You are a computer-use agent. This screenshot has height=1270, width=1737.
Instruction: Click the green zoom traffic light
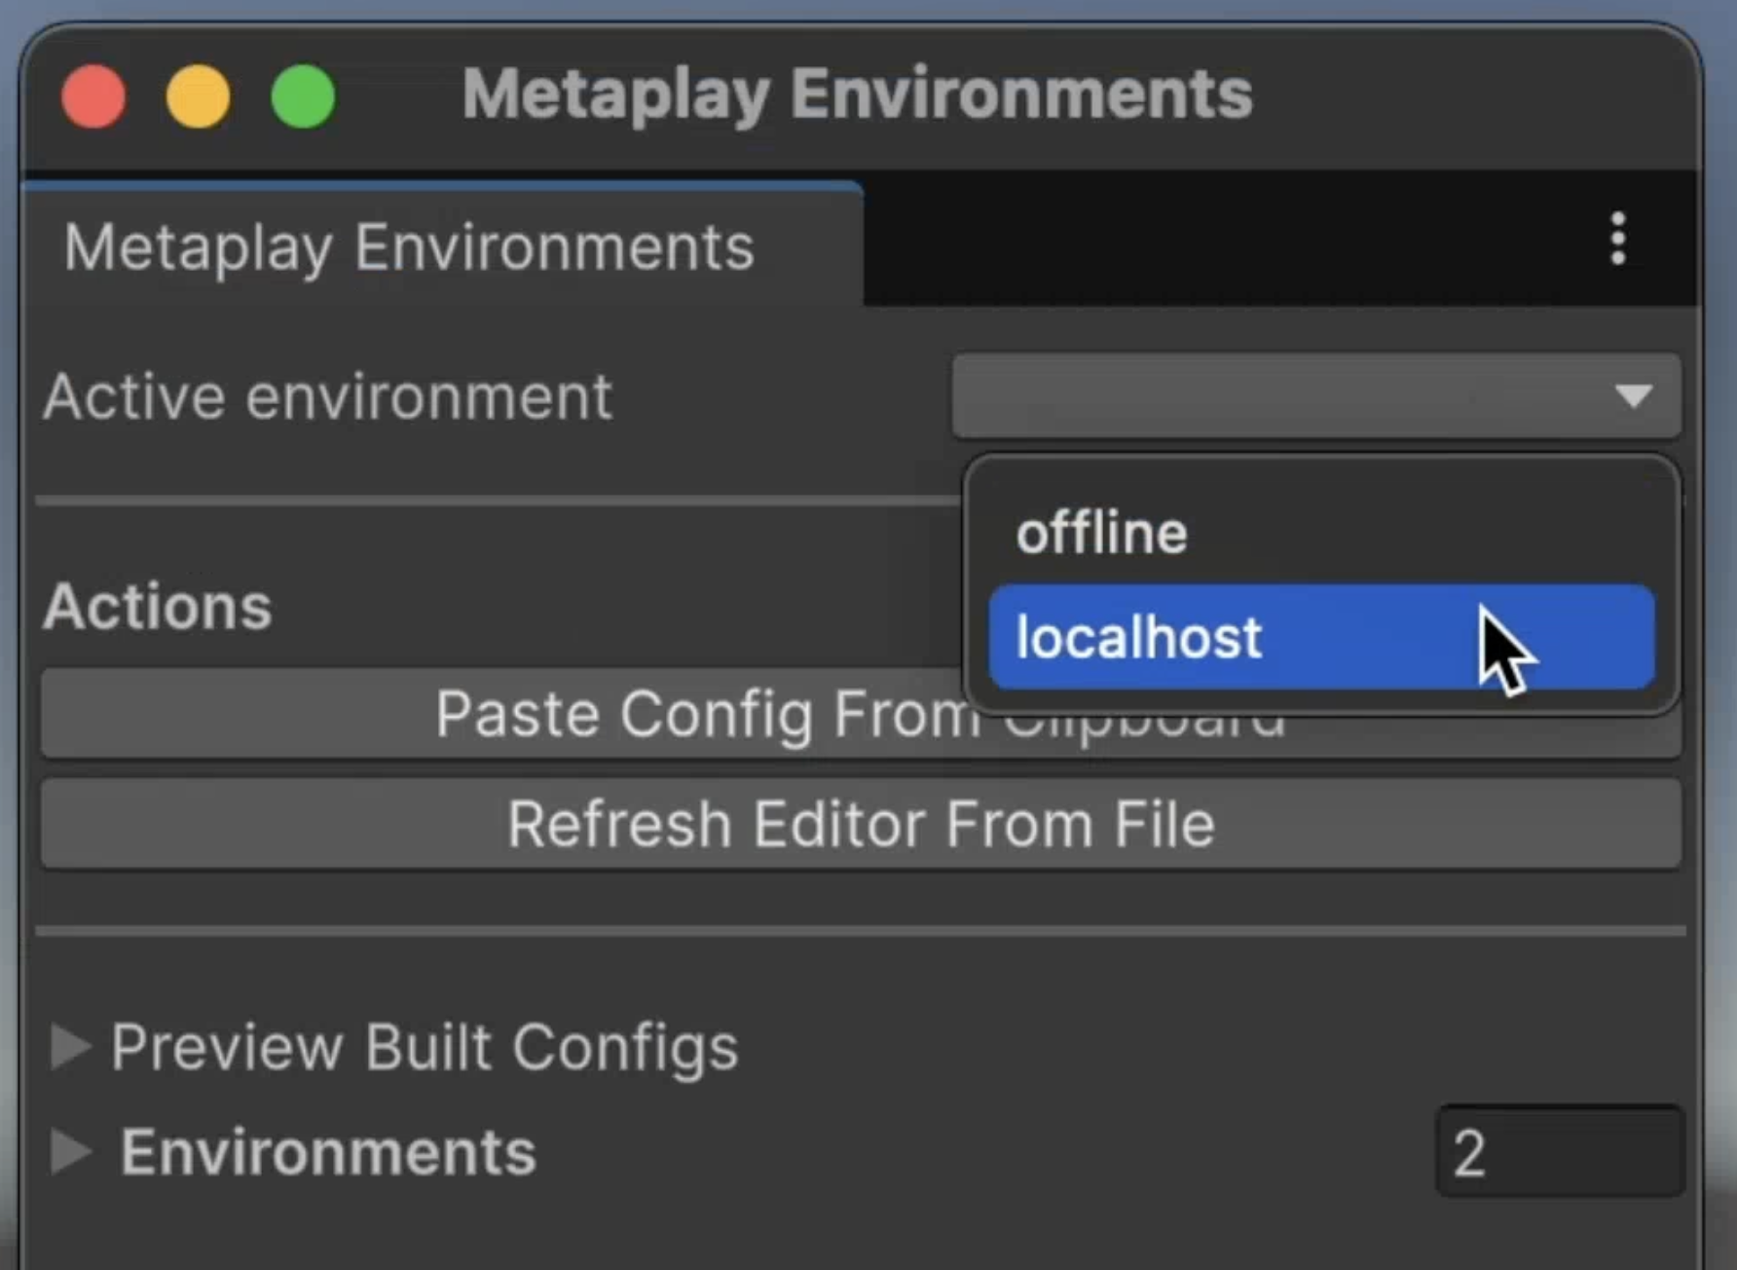tap(303, 96)
